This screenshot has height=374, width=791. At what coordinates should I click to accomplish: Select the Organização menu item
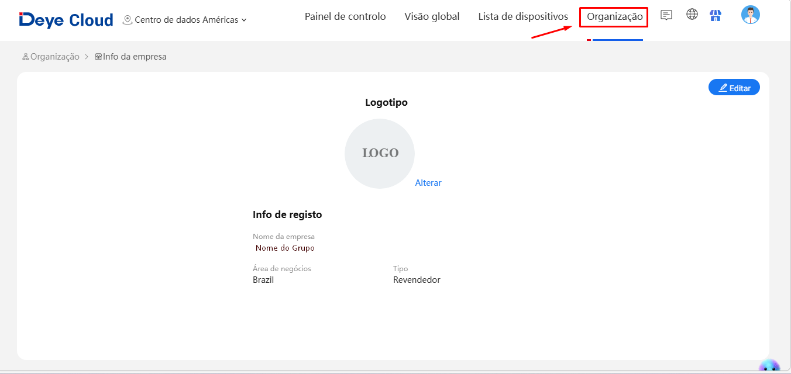614,18
